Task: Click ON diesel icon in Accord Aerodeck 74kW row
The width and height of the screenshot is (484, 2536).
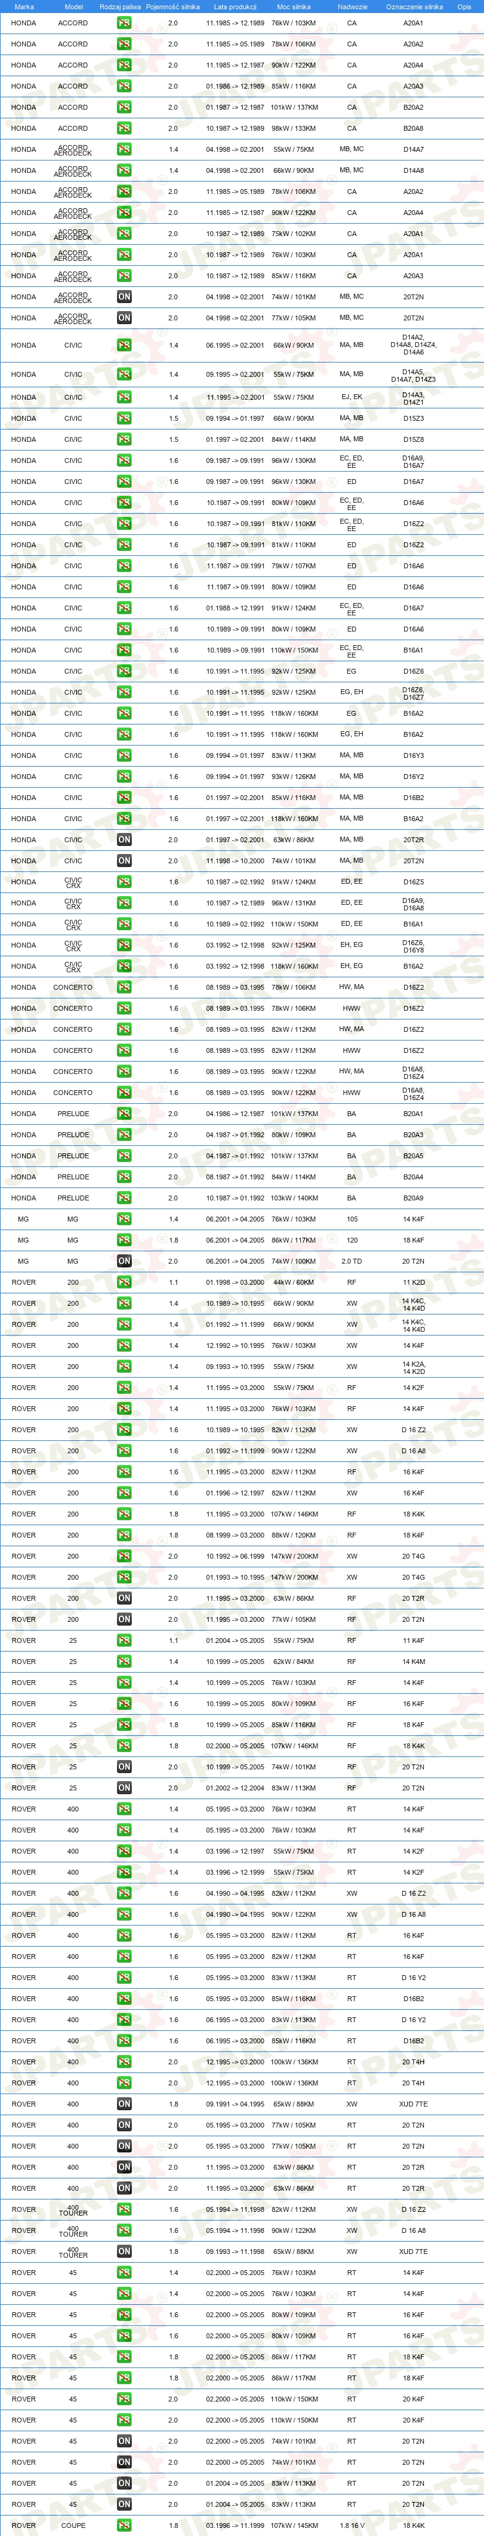Action: (124, 296)
